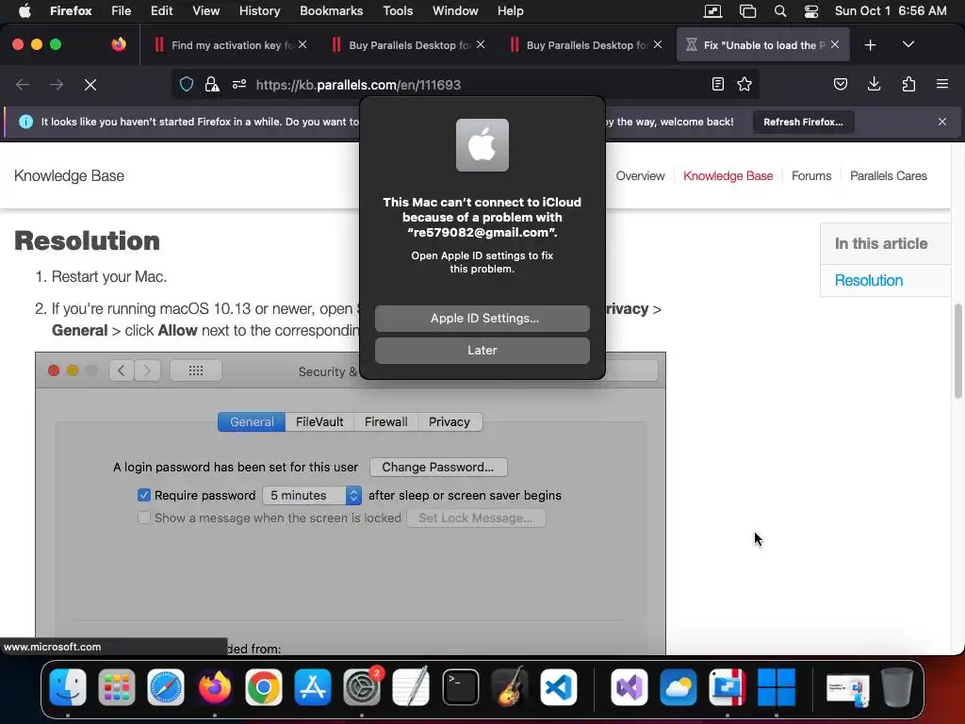The image size is (965, 724).
Task: List all tabs dropdown arrow
Action: 908,44
